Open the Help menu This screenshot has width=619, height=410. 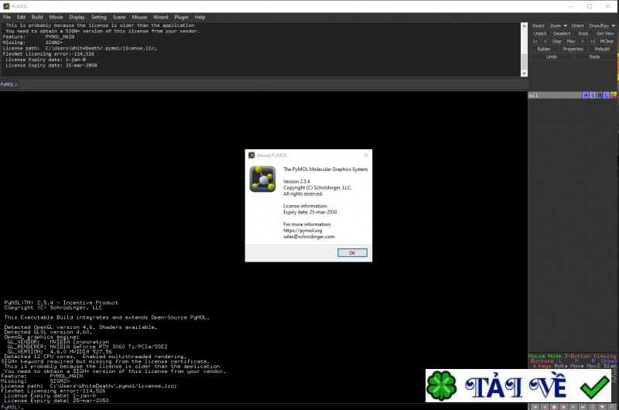pyautogui.click(x=200, y=17)
